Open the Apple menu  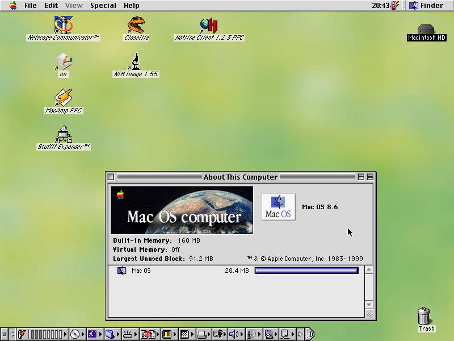[12, 5]
